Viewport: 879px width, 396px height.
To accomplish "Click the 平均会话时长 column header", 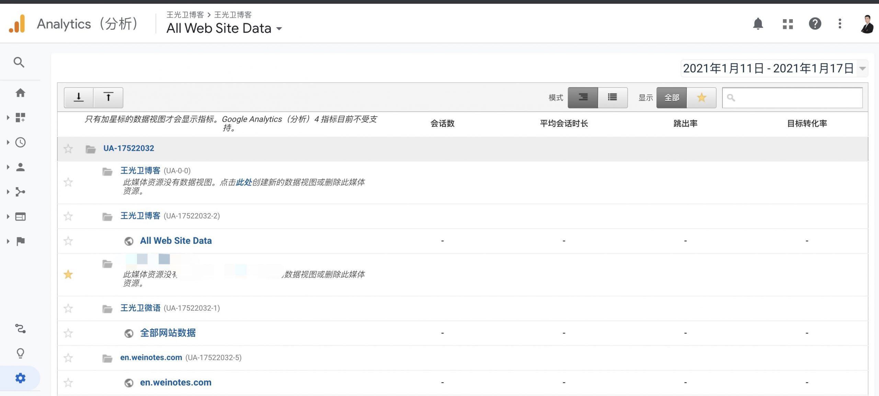I will point(564,123).
